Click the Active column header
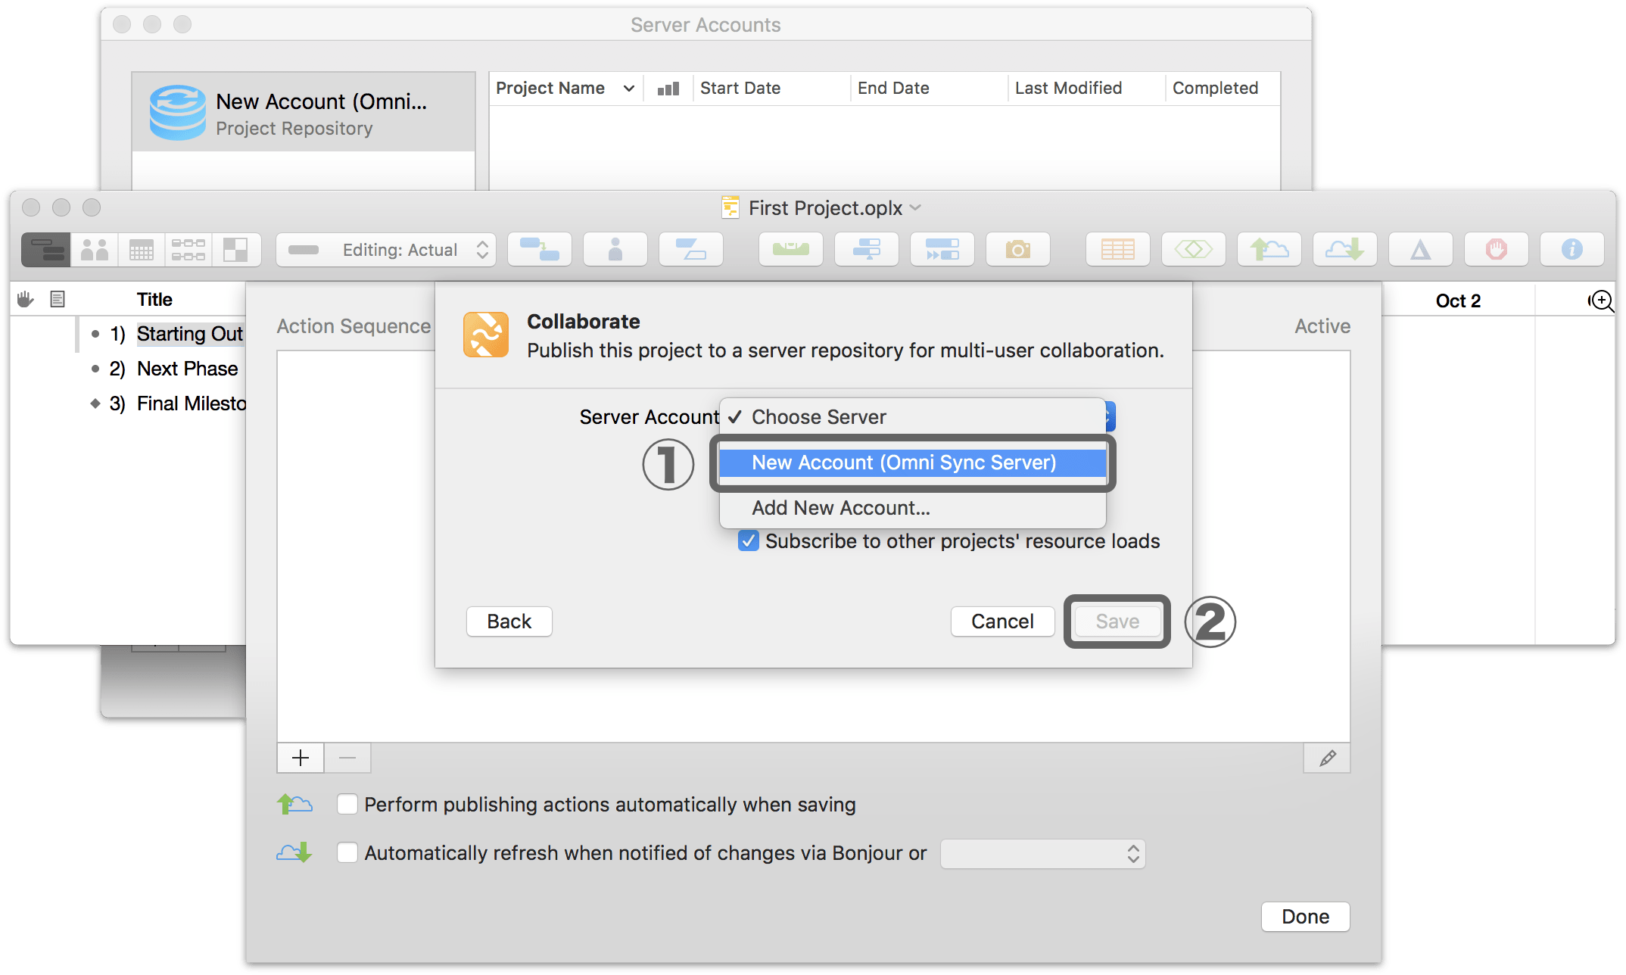 point(1322,326)
